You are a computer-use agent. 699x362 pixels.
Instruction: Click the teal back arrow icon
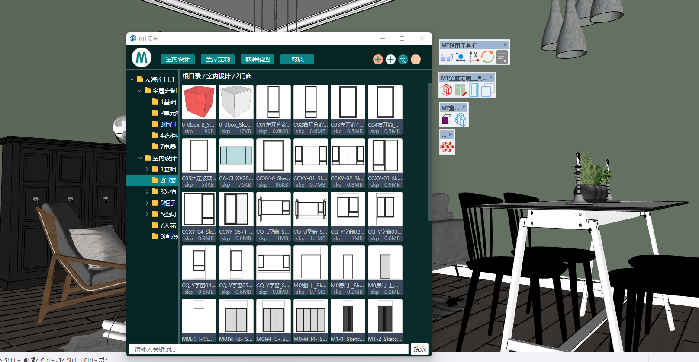tap(403, 59)
